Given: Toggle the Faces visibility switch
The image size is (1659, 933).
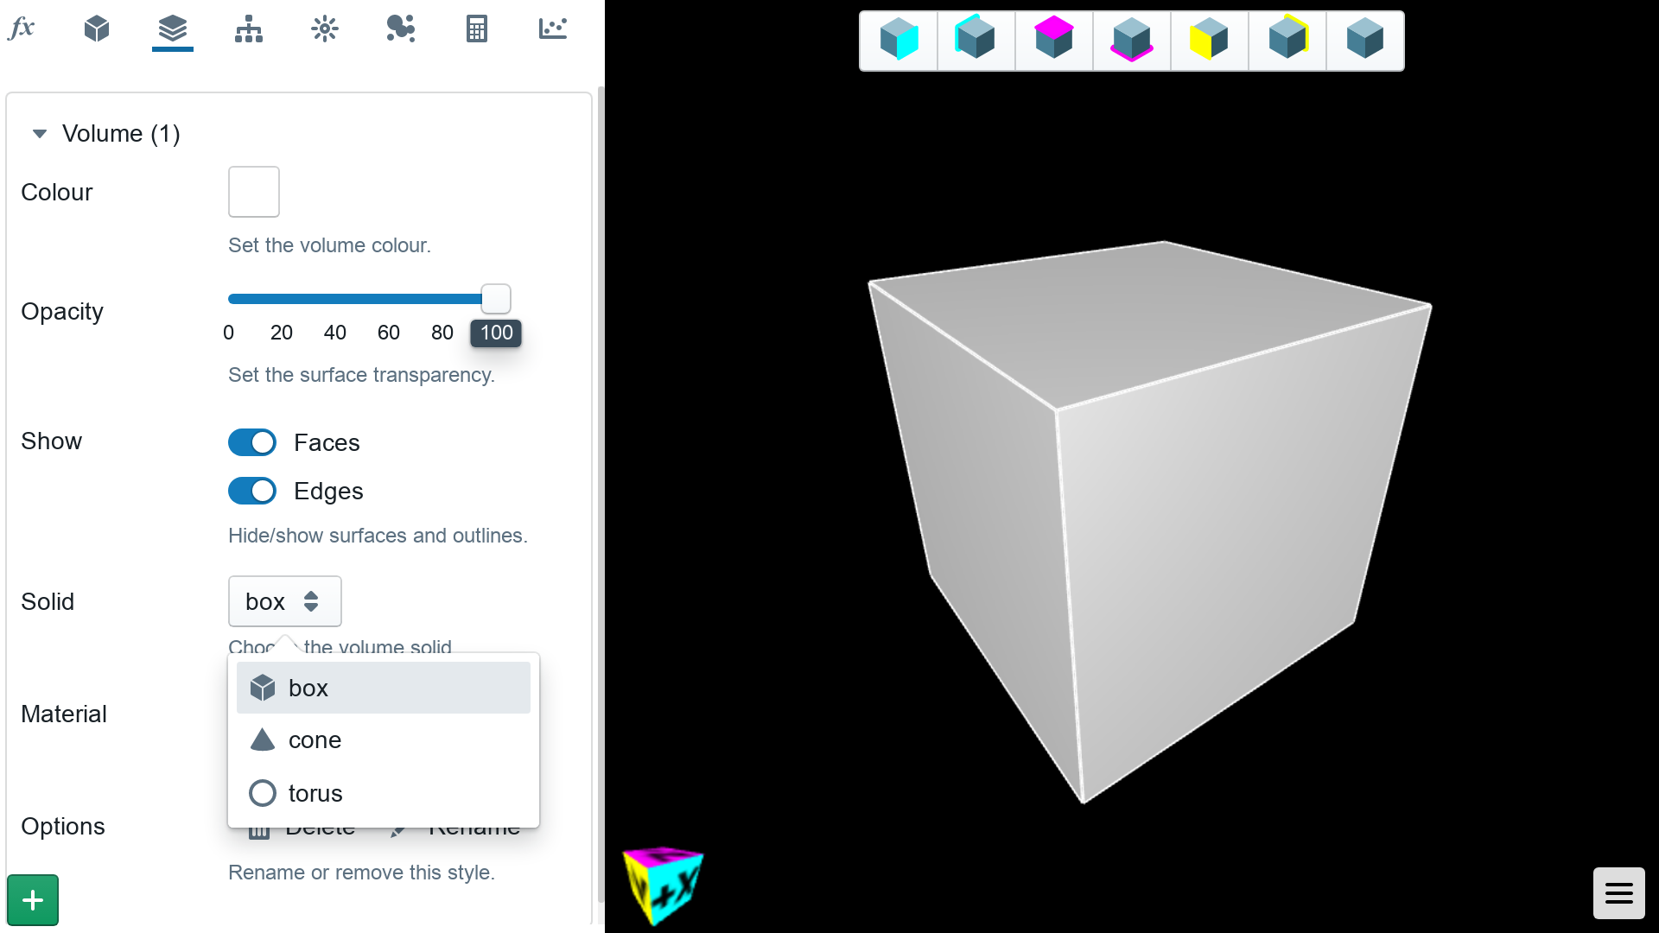Looking at the screenshot, I should (251, 442).
